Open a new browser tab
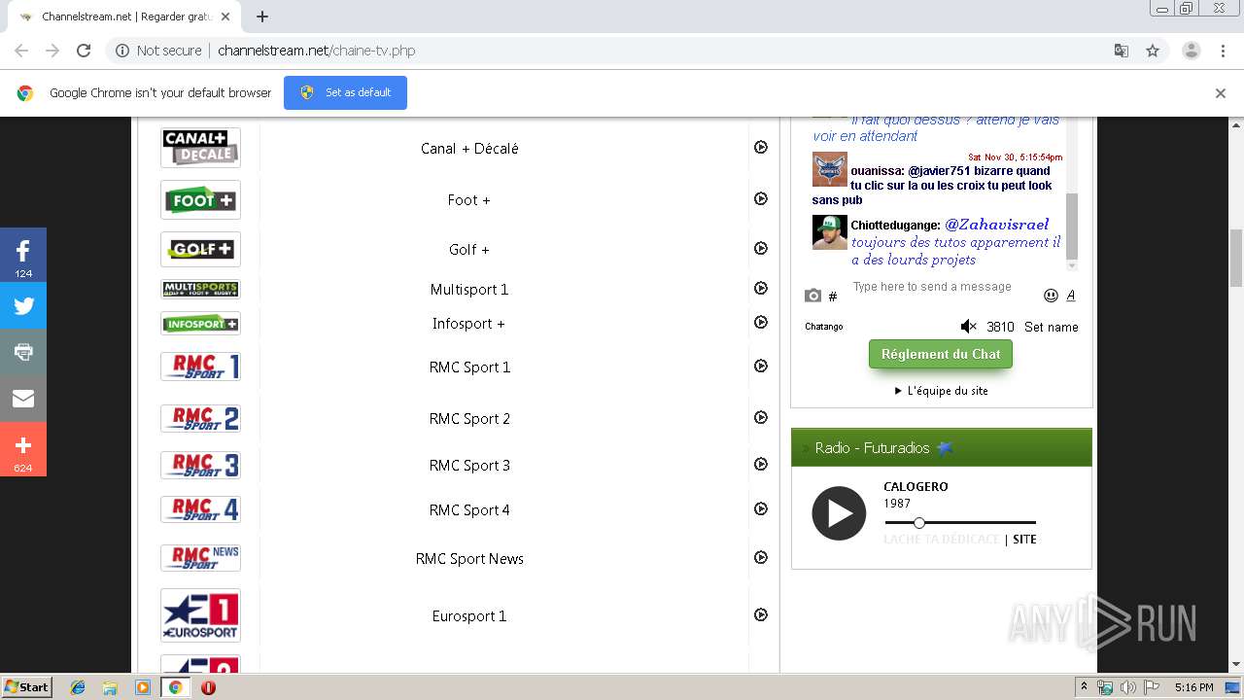 click(x=262, y=17)
